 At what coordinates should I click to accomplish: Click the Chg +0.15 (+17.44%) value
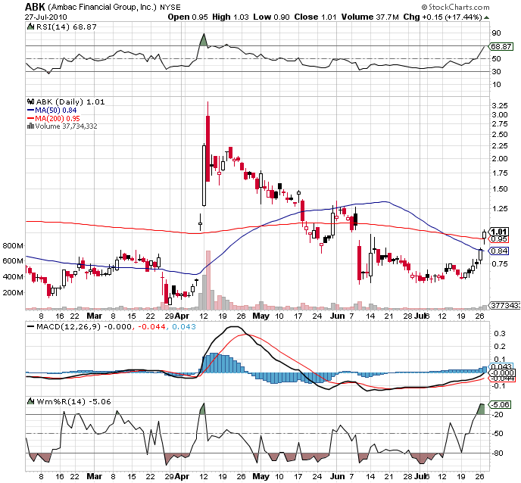tap(442, 17)
